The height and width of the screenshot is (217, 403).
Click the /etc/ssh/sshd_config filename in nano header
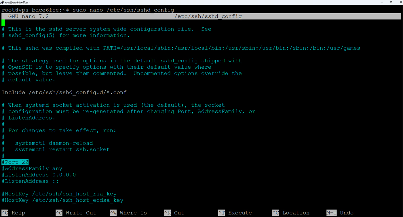pos(208,16)
